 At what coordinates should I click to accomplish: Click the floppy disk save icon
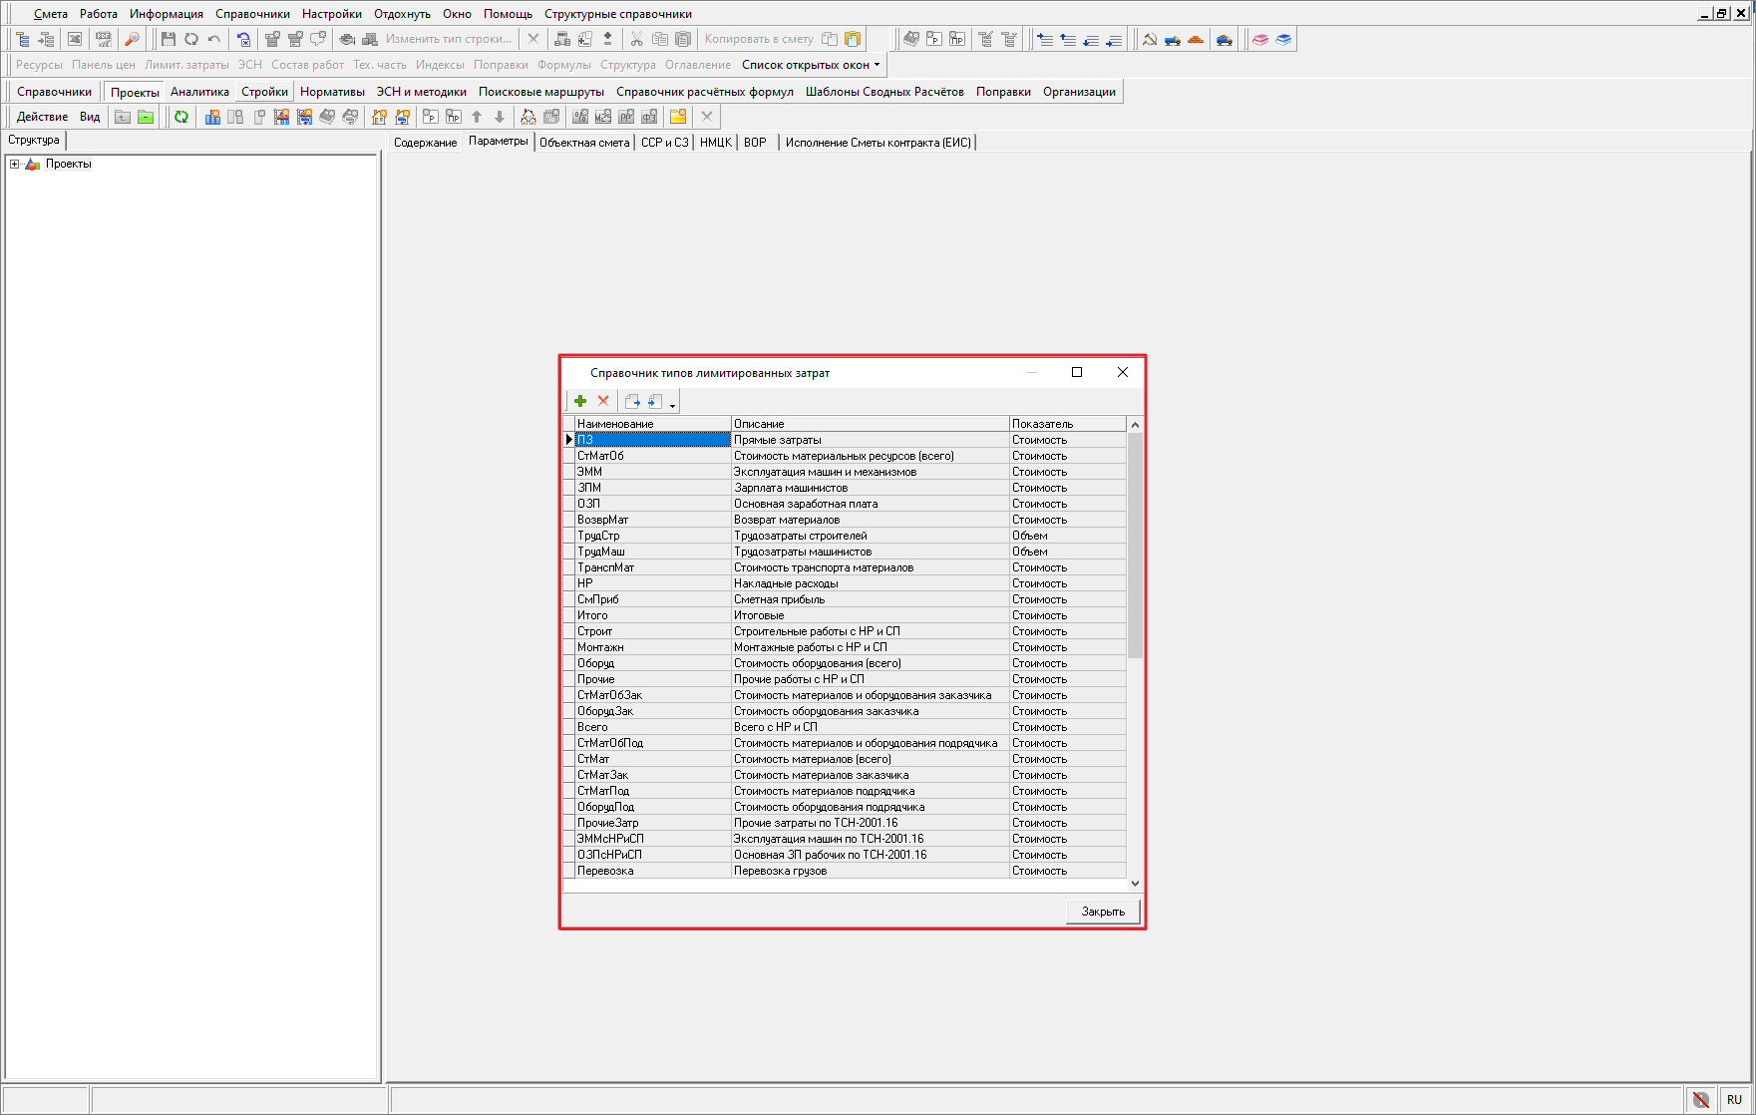click(168, 39)
